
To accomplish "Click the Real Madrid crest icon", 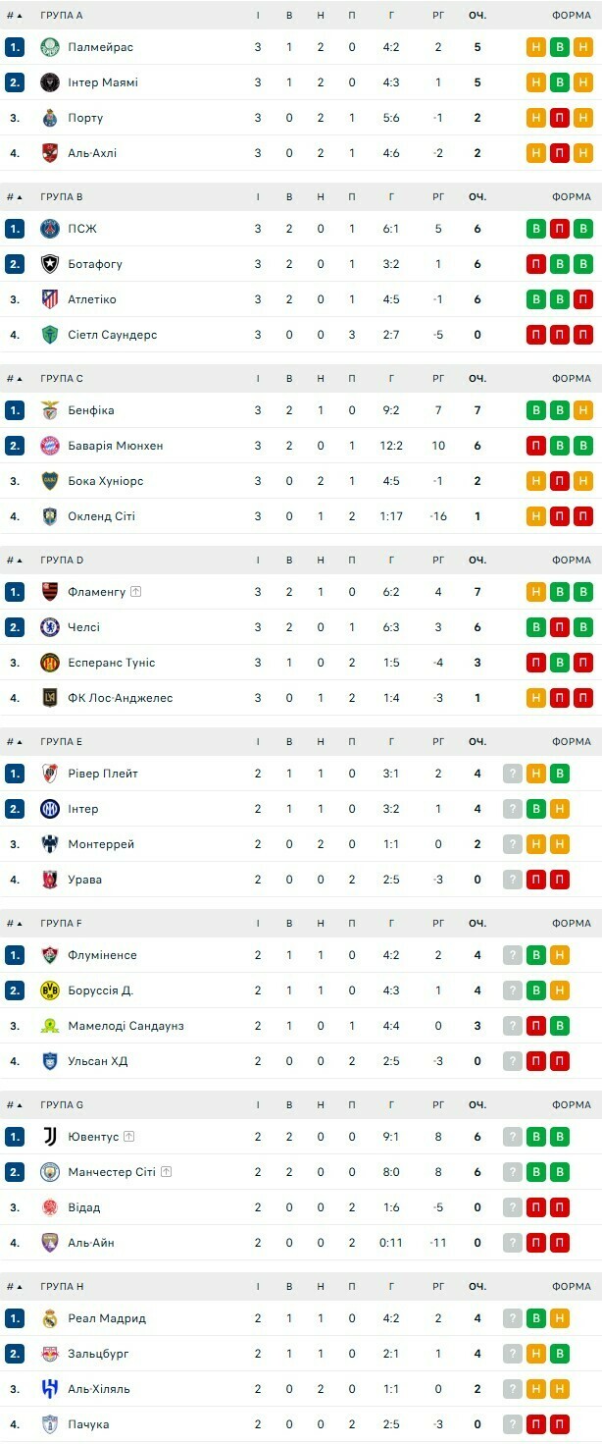I will point(50,1318).
